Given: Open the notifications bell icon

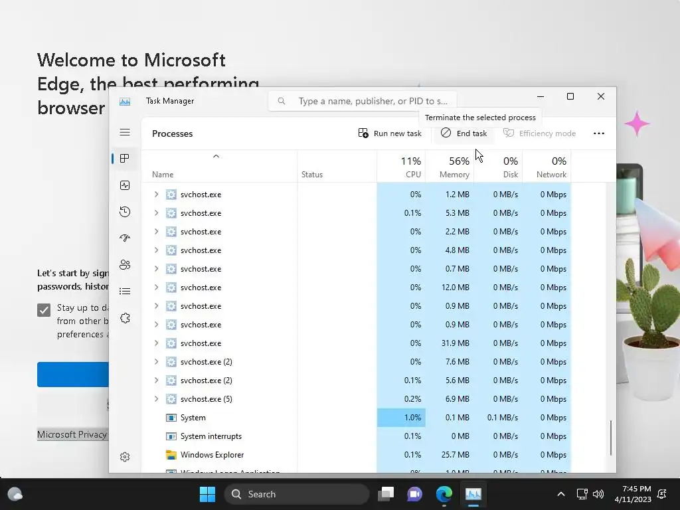Looking at the screenshot, I should [662, 494].
